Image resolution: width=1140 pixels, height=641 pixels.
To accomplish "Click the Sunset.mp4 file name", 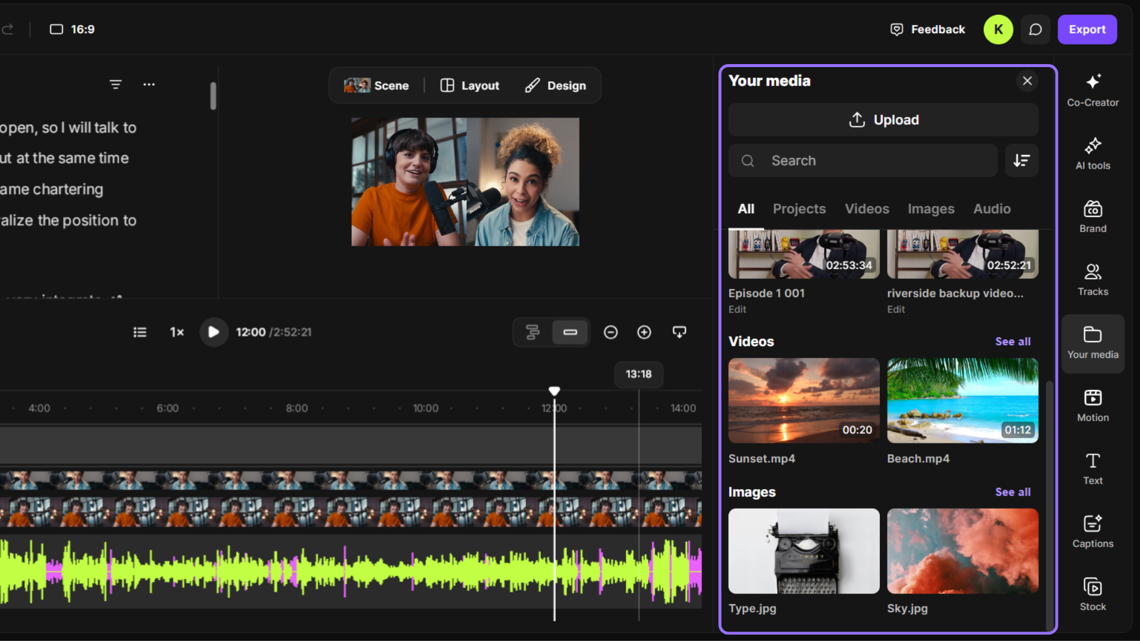I will click(x=762, y=459).
